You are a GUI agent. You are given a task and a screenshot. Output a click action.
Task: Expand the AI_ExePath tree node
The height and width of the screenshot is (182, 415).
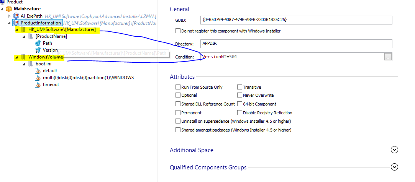(x=10, y=16)
